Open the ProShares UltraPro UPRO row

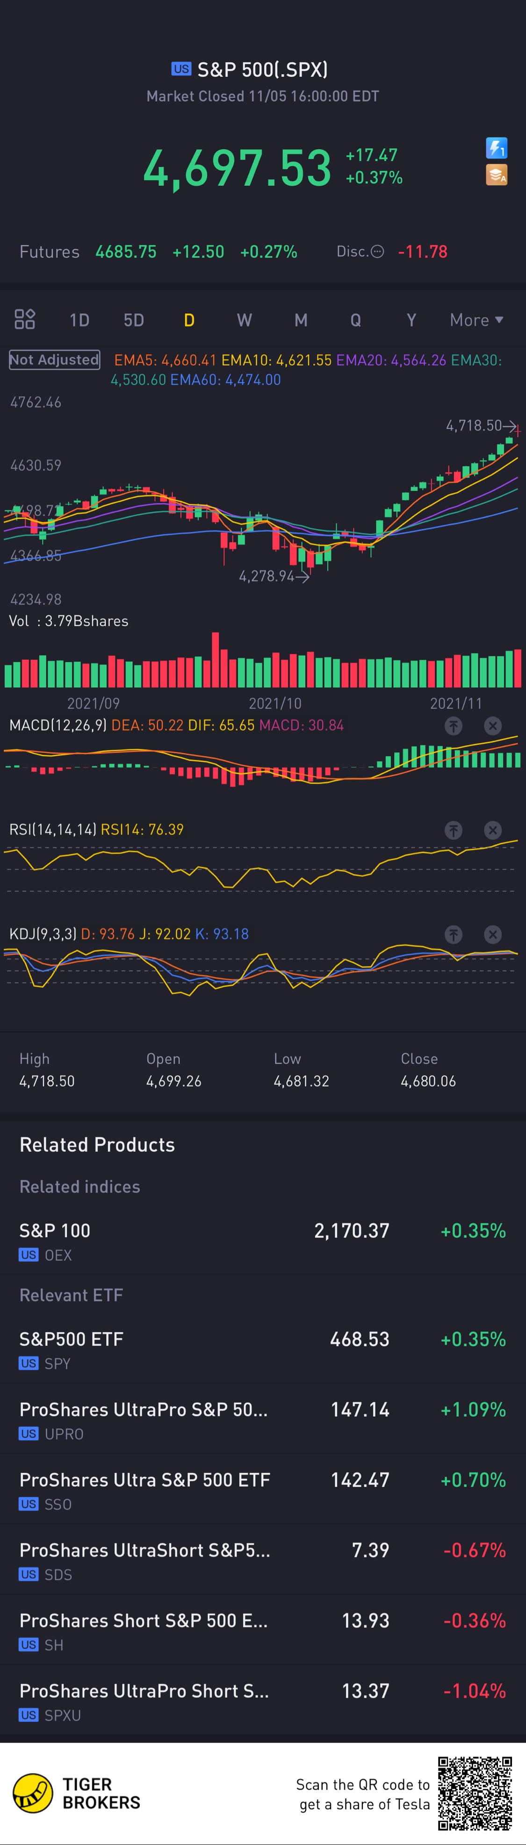pos(263,1420)
